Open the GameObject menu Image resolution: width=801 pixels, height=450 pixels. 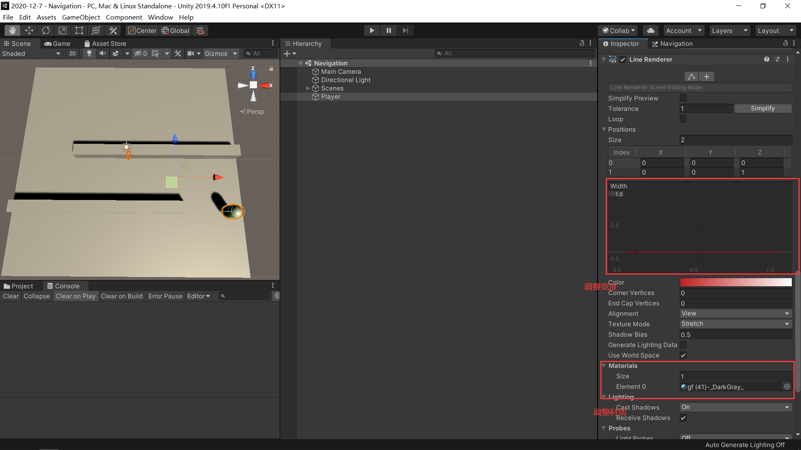[81, 17]
